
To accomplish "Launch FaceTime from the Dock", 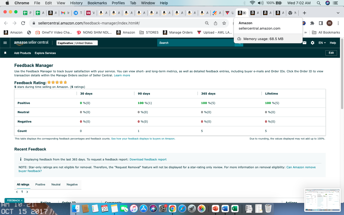I will click(x=124, y=209).
